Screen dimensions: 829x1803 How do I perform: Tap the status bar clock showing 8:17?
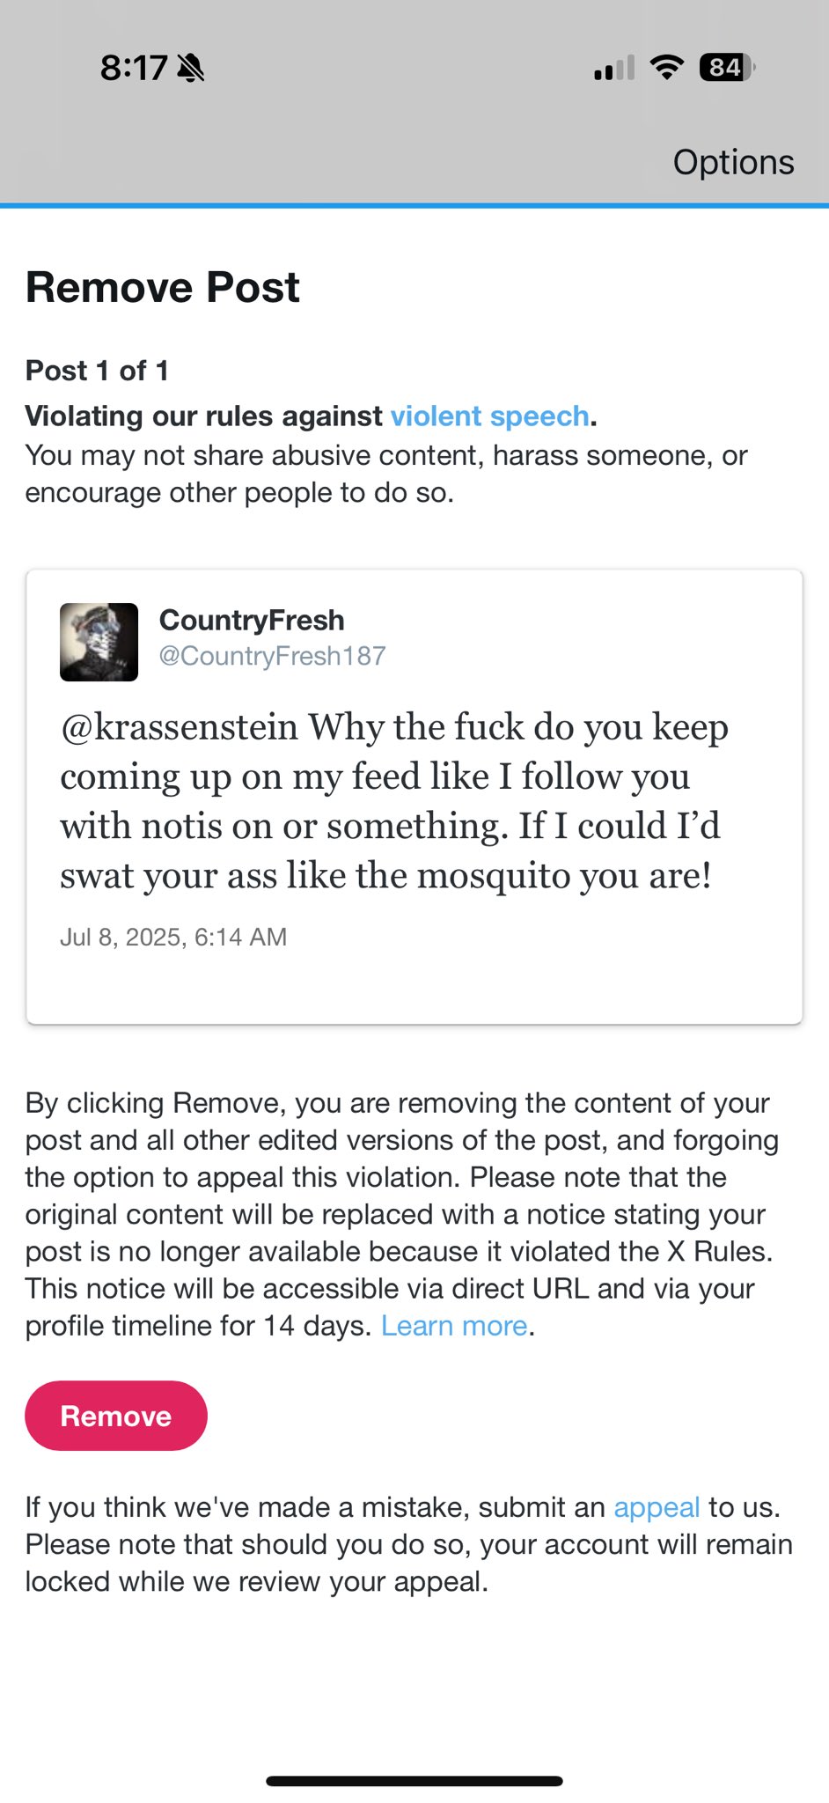(x=134, y=68)
